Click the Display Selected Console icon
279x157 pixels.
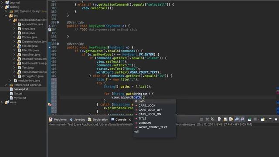point(255,119)
